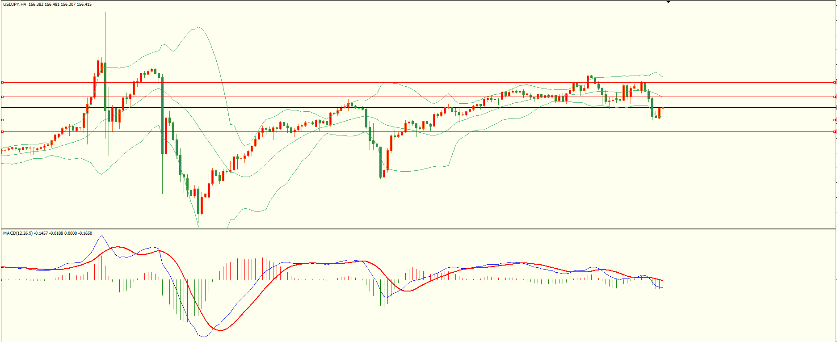837x342 pixels.
Task: Select left handle of the lowest red line
Action: pos(3,131)
